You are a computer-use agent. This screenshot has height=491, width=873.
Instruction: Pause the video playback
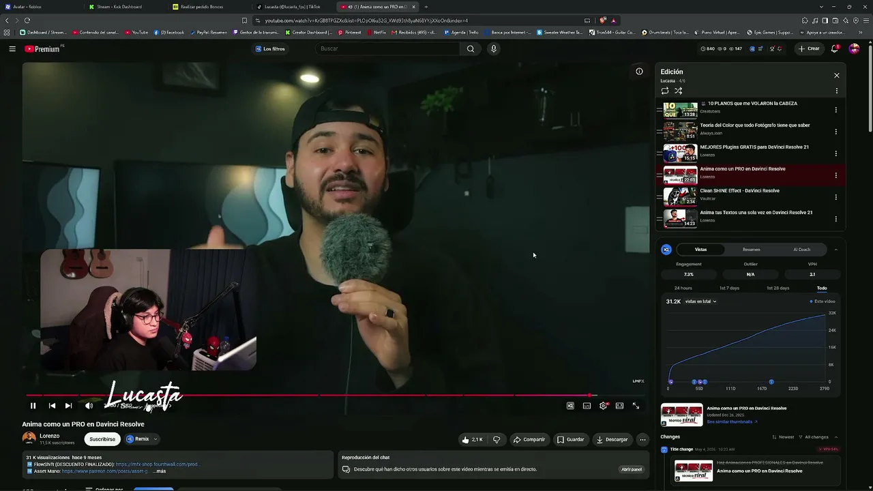pyautogui.click(x=33, y=406)
